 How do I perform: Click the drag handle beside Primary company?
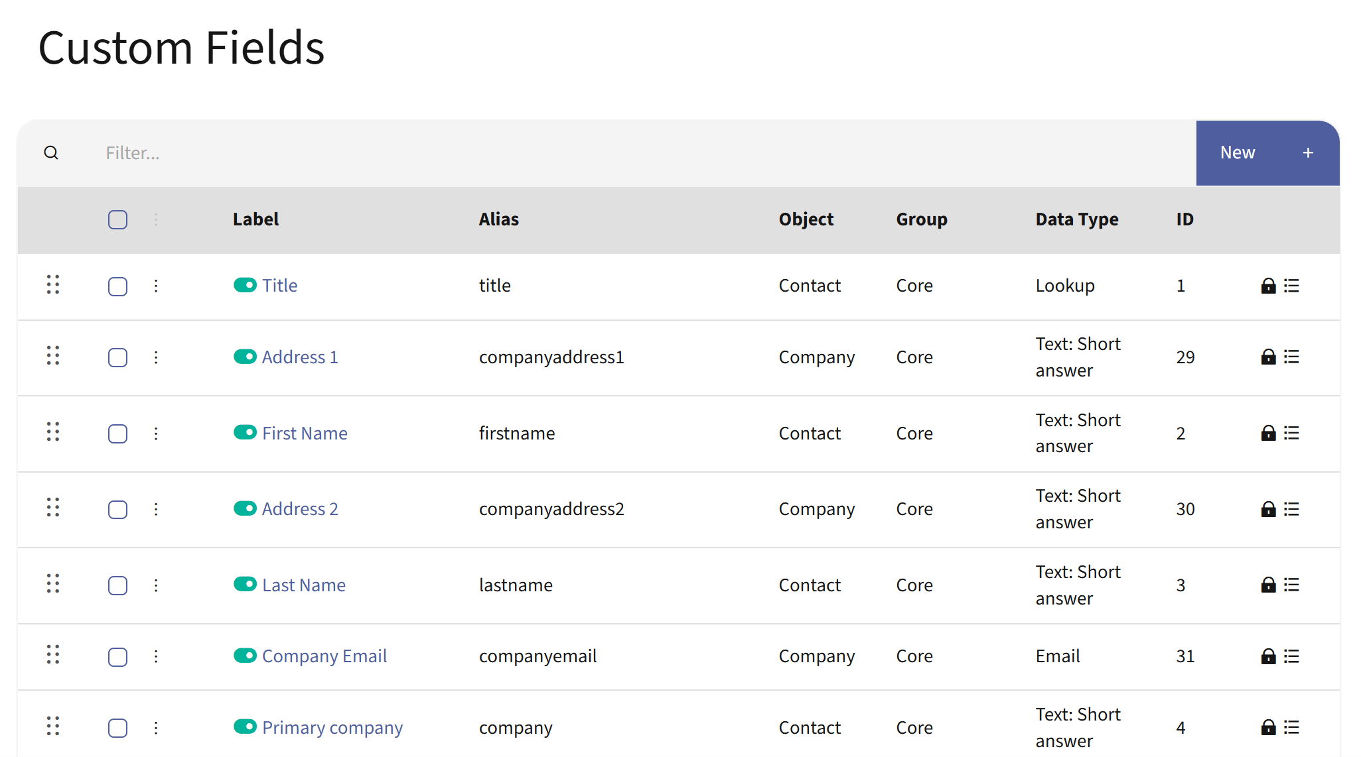[x=54, y=727]
